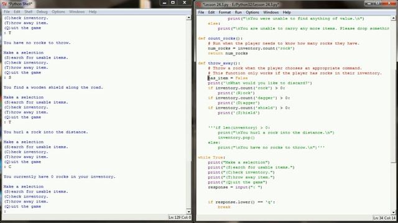Image resolution: width=398 pixels, height=223 pixels.
Task: Open File menu in Python Shell window
Action: tap(7, 12)
